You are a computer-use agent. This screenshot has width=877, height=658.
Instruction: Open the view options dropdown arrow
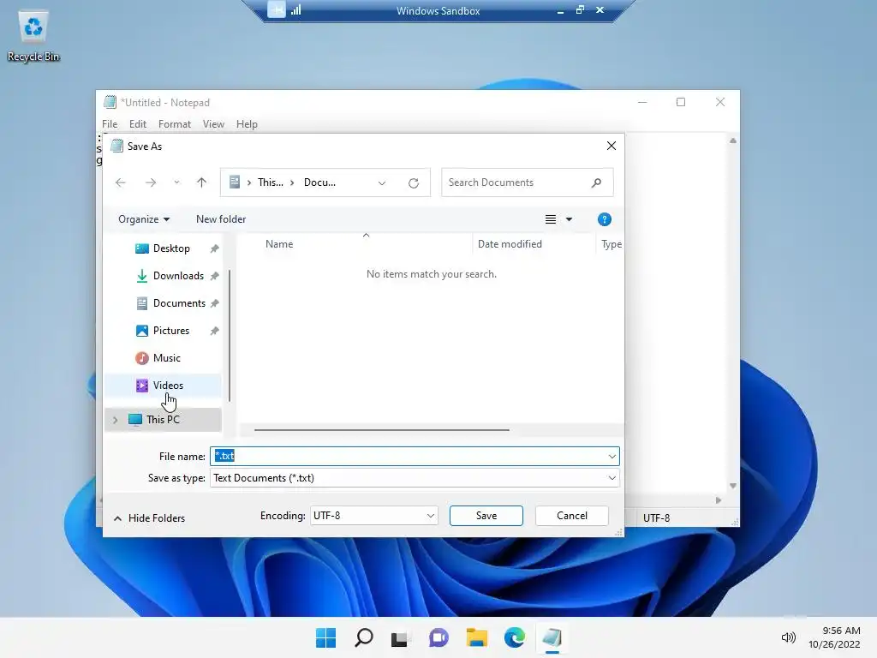[569, 219]
